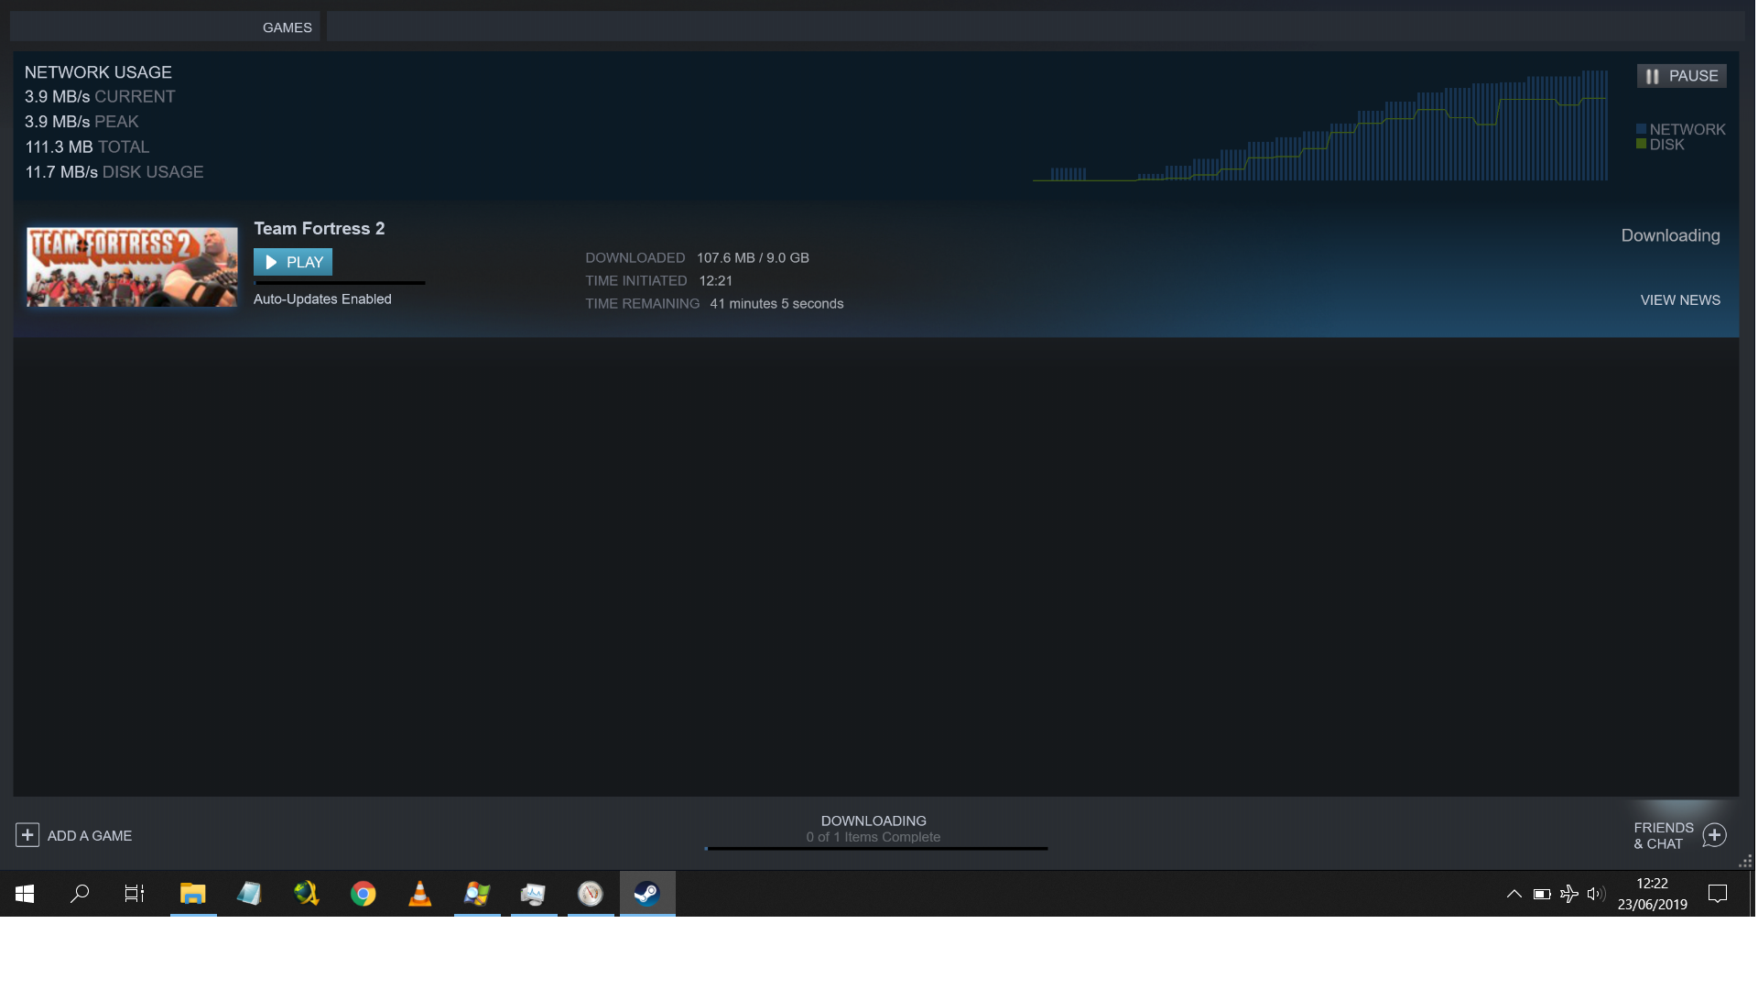
Task: Click the bottom download progress bar
Action: tap(876, 849)
